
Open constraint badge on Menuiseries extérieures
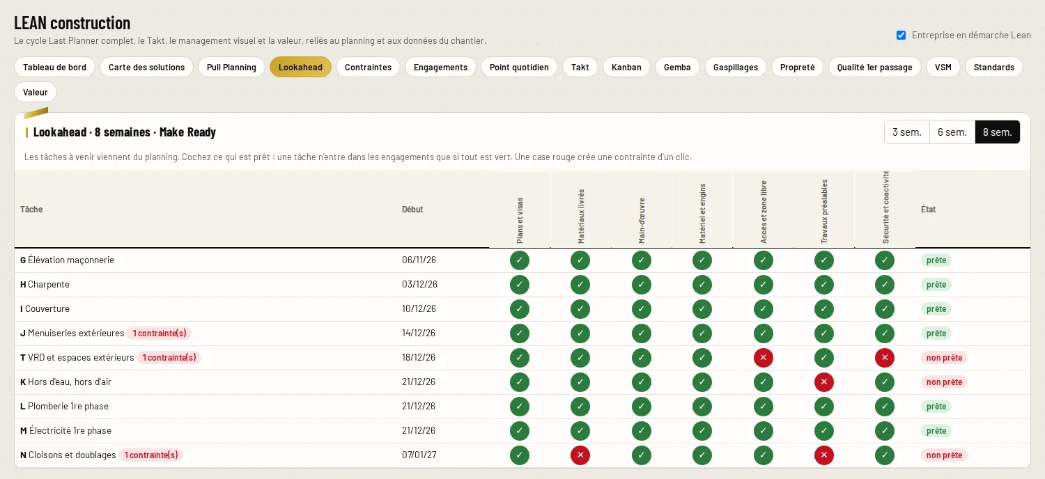point(160,333)
